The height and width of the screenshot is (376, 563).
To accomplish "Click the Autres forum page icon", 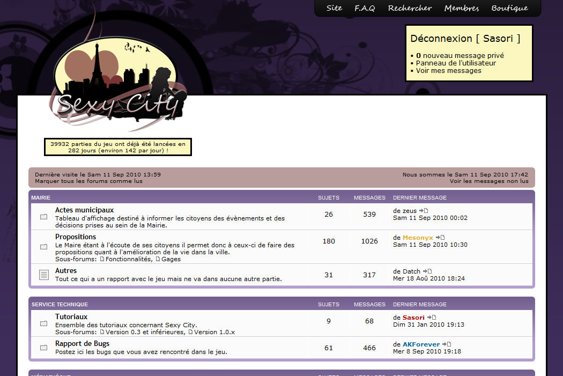I will pyautogui.click(x=43, y=275).
